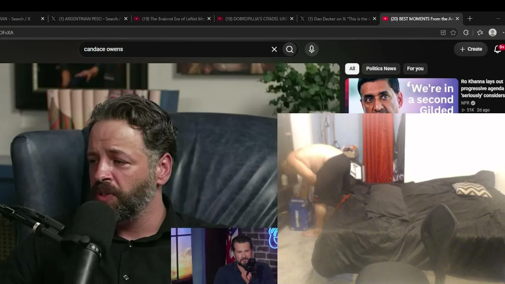Clear the YouTube search text with the X

tap(274, 49)
